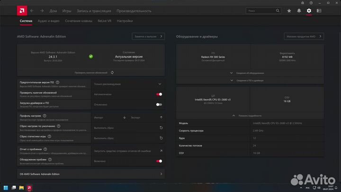Expand Сведения об оборудовании section
The image size is (341, 192).
[250, 73]
